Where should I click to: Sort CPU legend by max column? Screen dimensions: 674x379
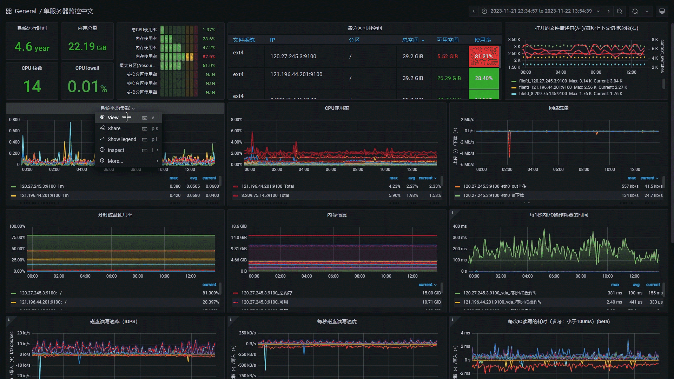pos(394,178)
